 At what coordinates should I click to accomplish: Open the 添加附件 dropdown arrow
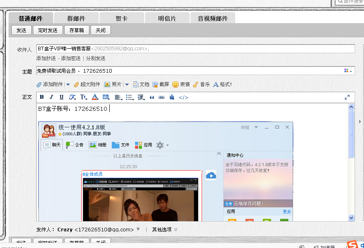click(68, 85)
